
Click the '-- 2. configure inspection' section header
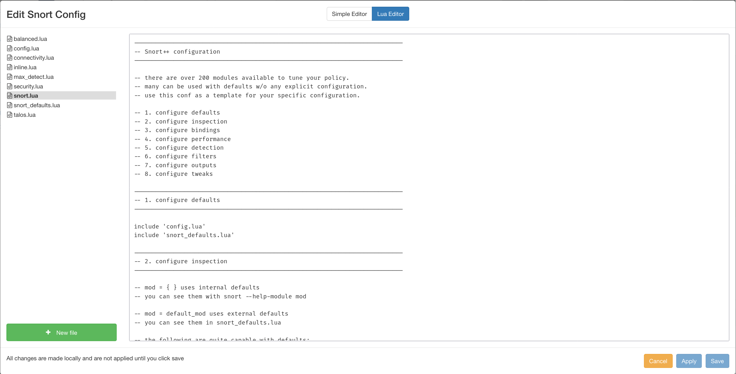(x=181, y=261)
